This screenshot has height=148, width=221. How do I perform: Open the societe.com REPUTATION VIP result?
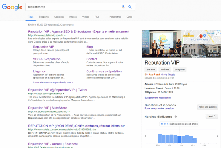click(x=78, y=126)
